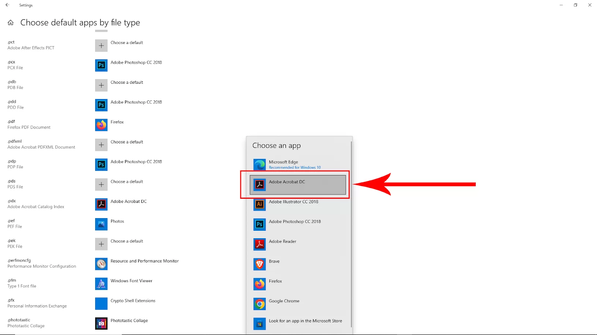Click the plus icon for .pek file type
597x335 pixels.
(101, 244)
